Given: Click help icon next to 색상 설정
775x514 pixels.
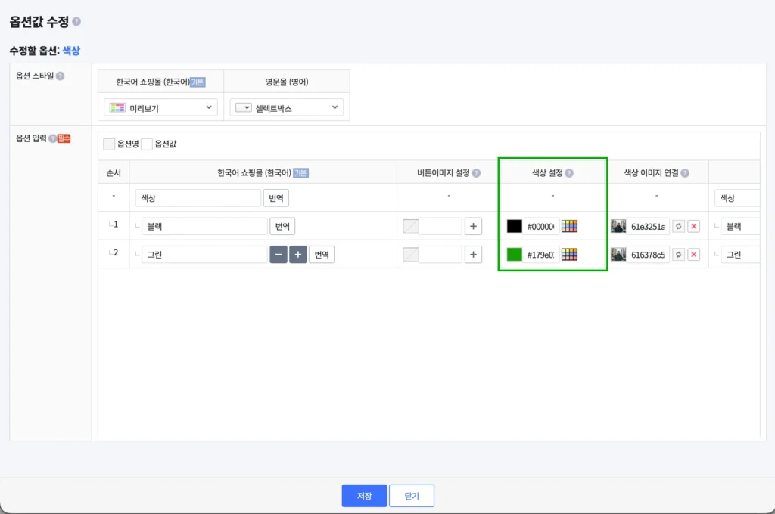Looking at the screenshot, I should click(569, 173).
